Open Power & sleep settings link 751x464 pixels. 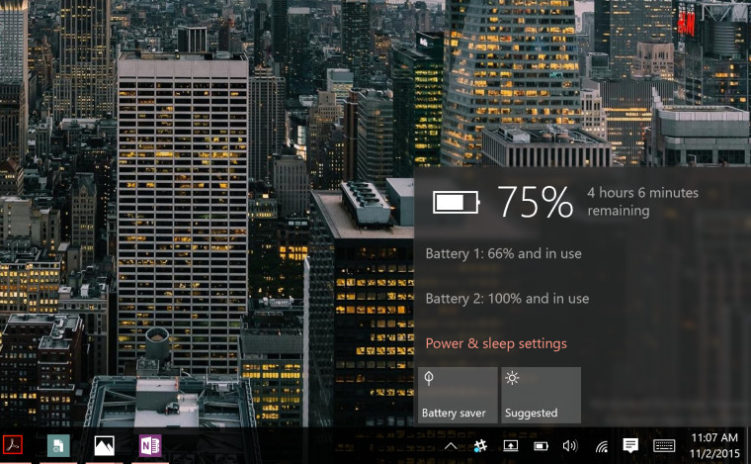click(x=496, y=343)
